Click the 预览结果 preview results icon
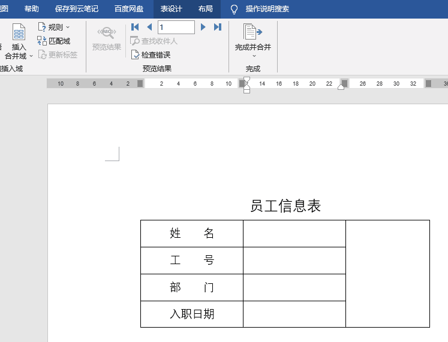Screen dimensions: 448x342 point(107,33)
